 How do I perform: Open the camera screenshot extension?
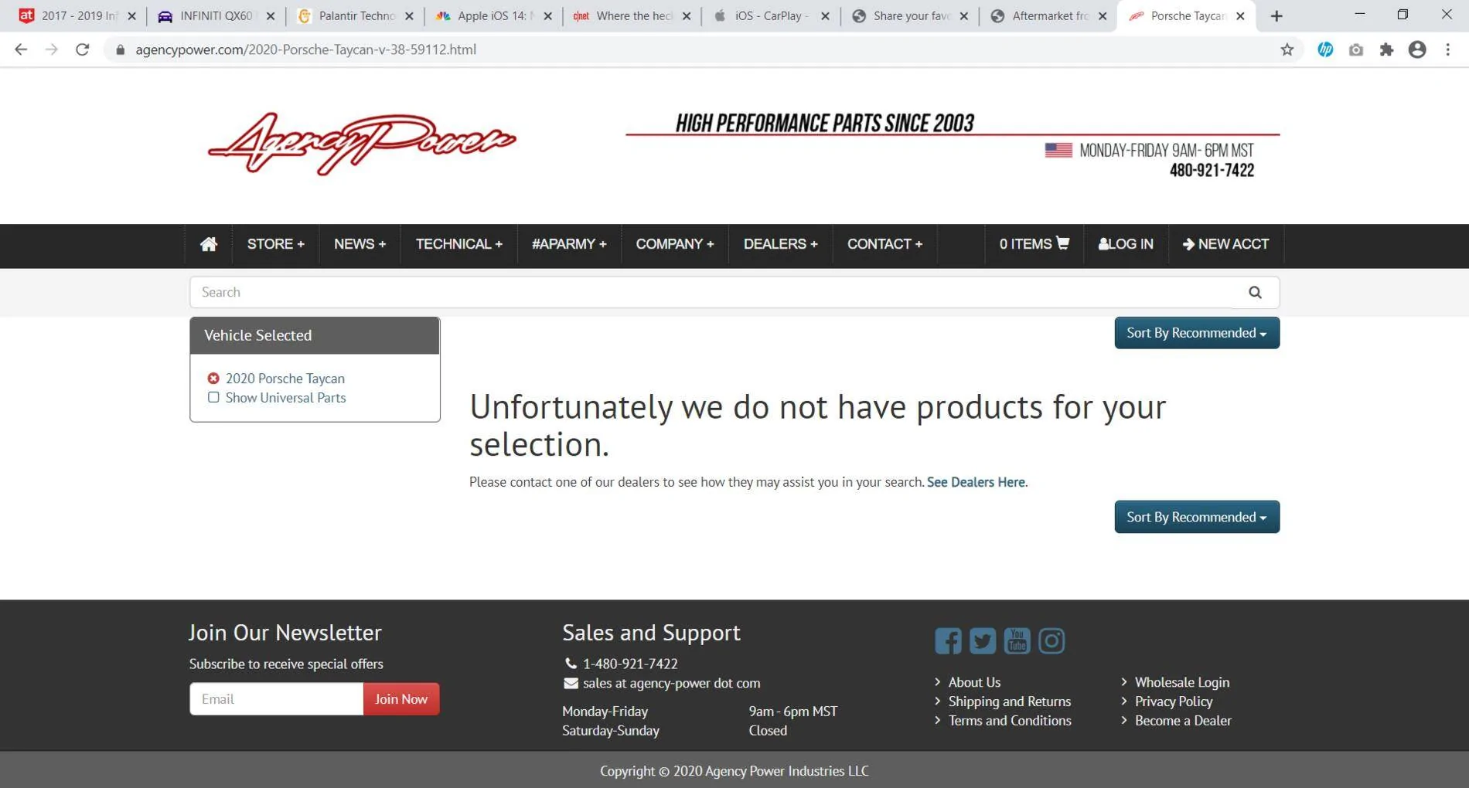1356,49
